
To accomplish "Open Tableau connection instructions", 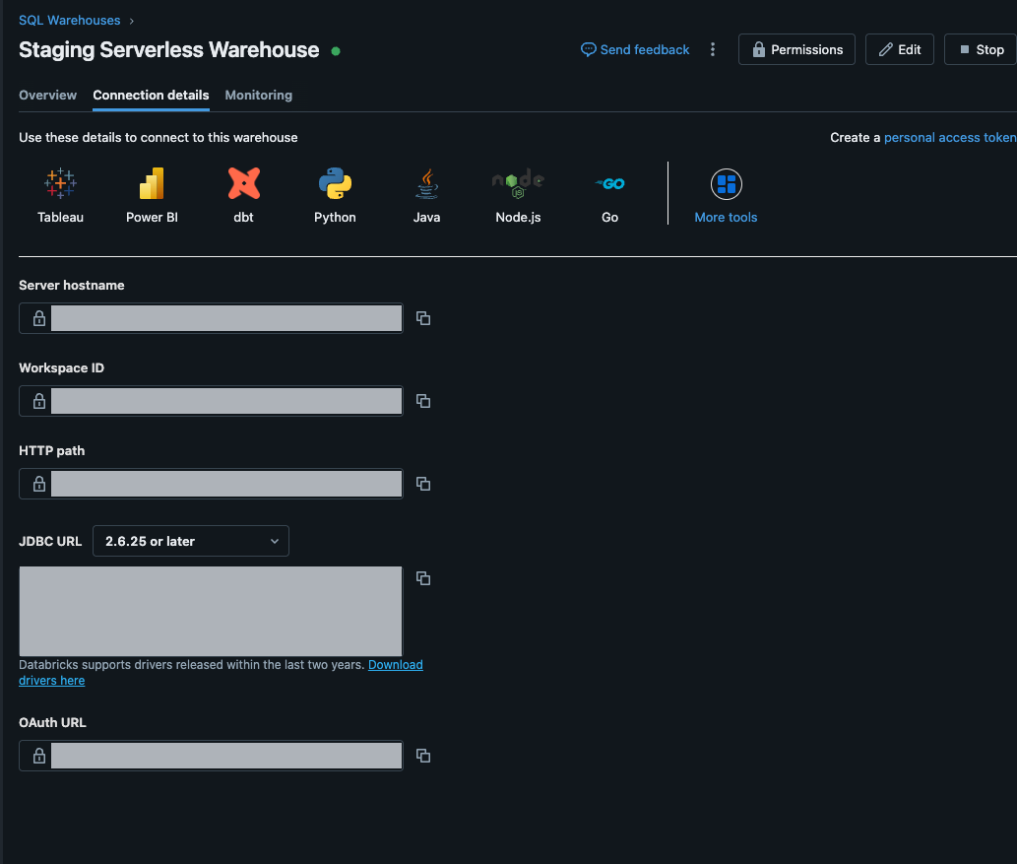I will (x=60, y=195).
